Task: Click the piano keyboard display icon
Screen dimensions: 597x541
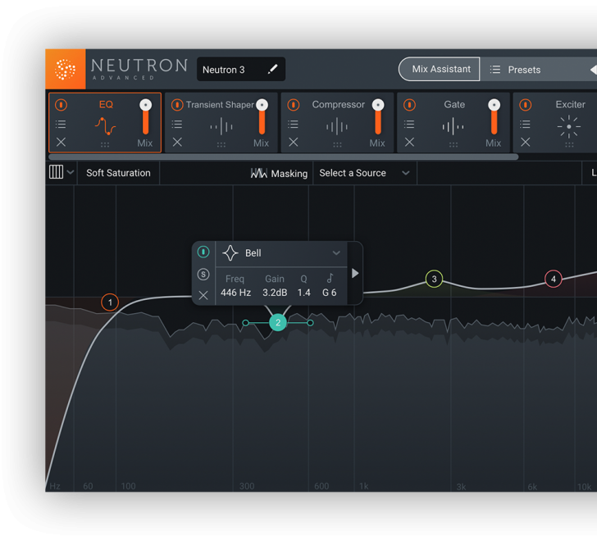Action: (56, 172)
